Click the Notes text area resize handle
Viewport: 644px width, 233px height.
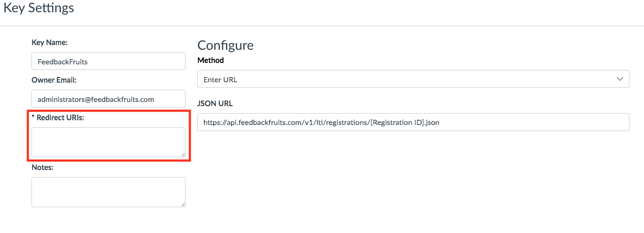pos(183,204)
